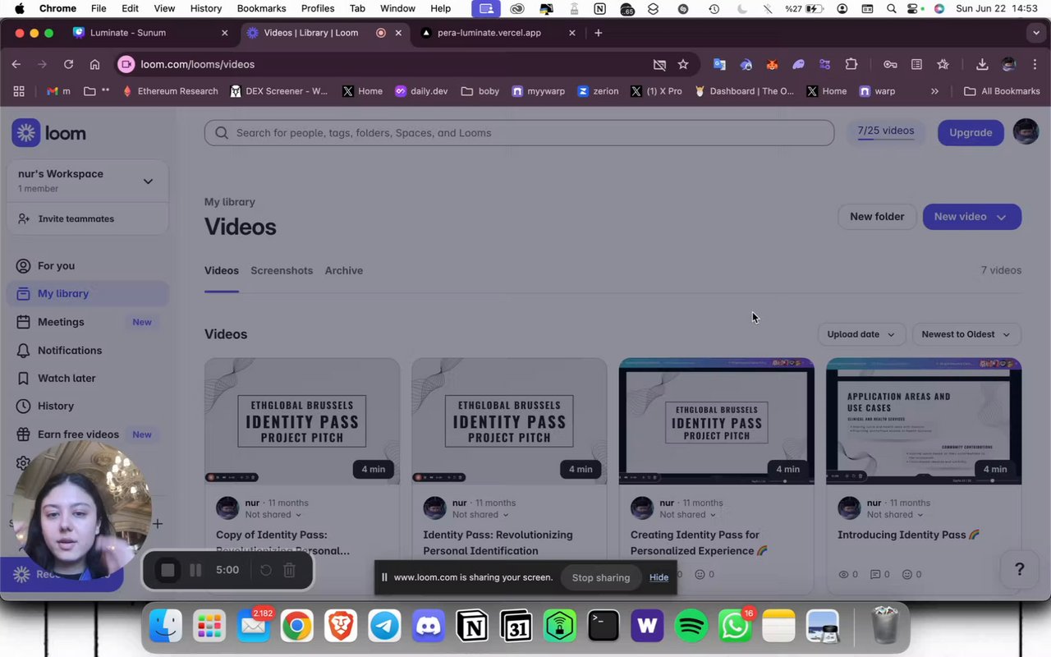Click the Loom logo in the sidebar
The image size is (1051, 657).
click(x=48, y=133)
